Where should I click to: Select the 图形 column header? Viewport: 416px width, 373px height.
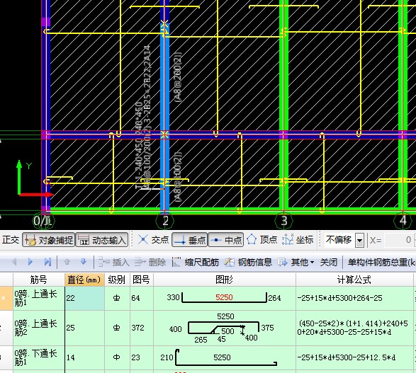coord(225,280)
